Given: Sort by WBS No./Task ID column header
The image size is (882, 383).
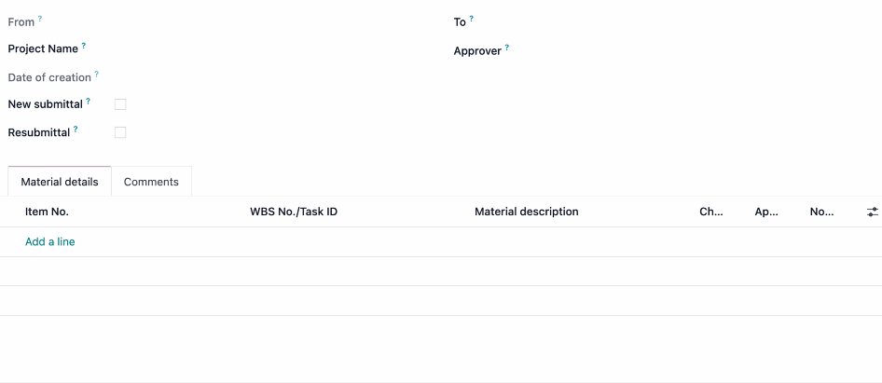Looking at the screenshot, I should [x=294, y=212].
